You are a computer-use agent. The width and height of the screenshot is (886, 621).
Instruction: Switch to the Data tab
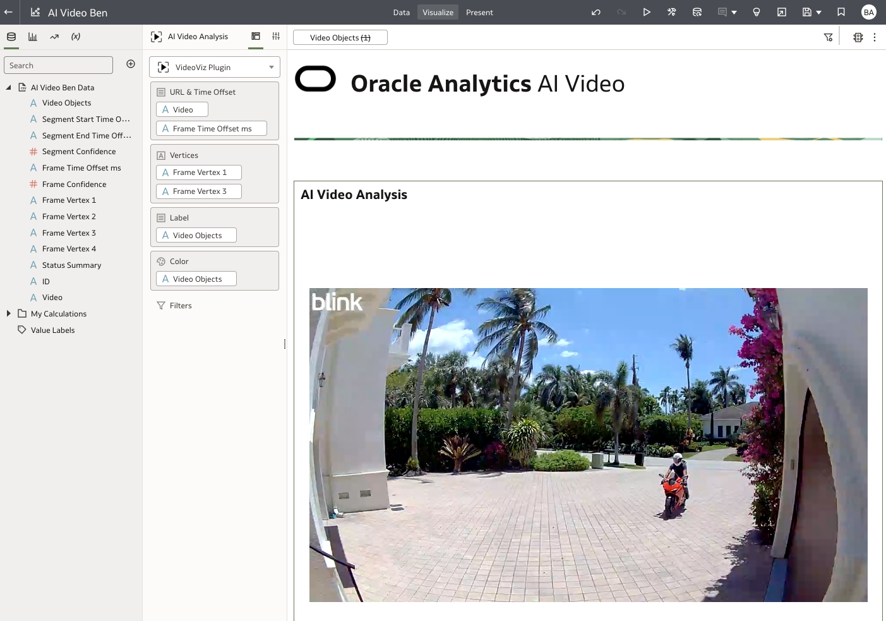click(402, 13)
